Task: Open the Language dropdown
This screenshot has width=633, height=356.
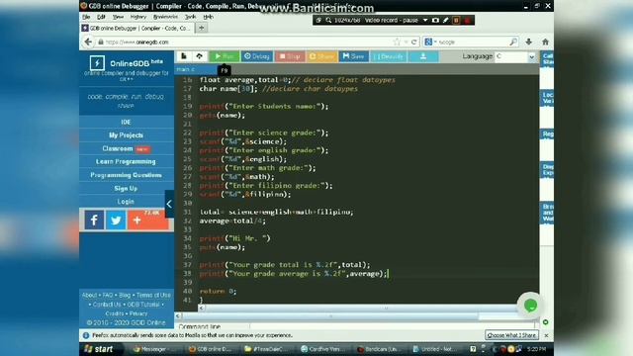Action: (515, 56)
